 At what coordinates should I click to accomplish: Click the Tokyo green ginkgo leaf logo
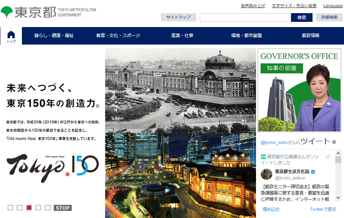click(x=7, y=12)
